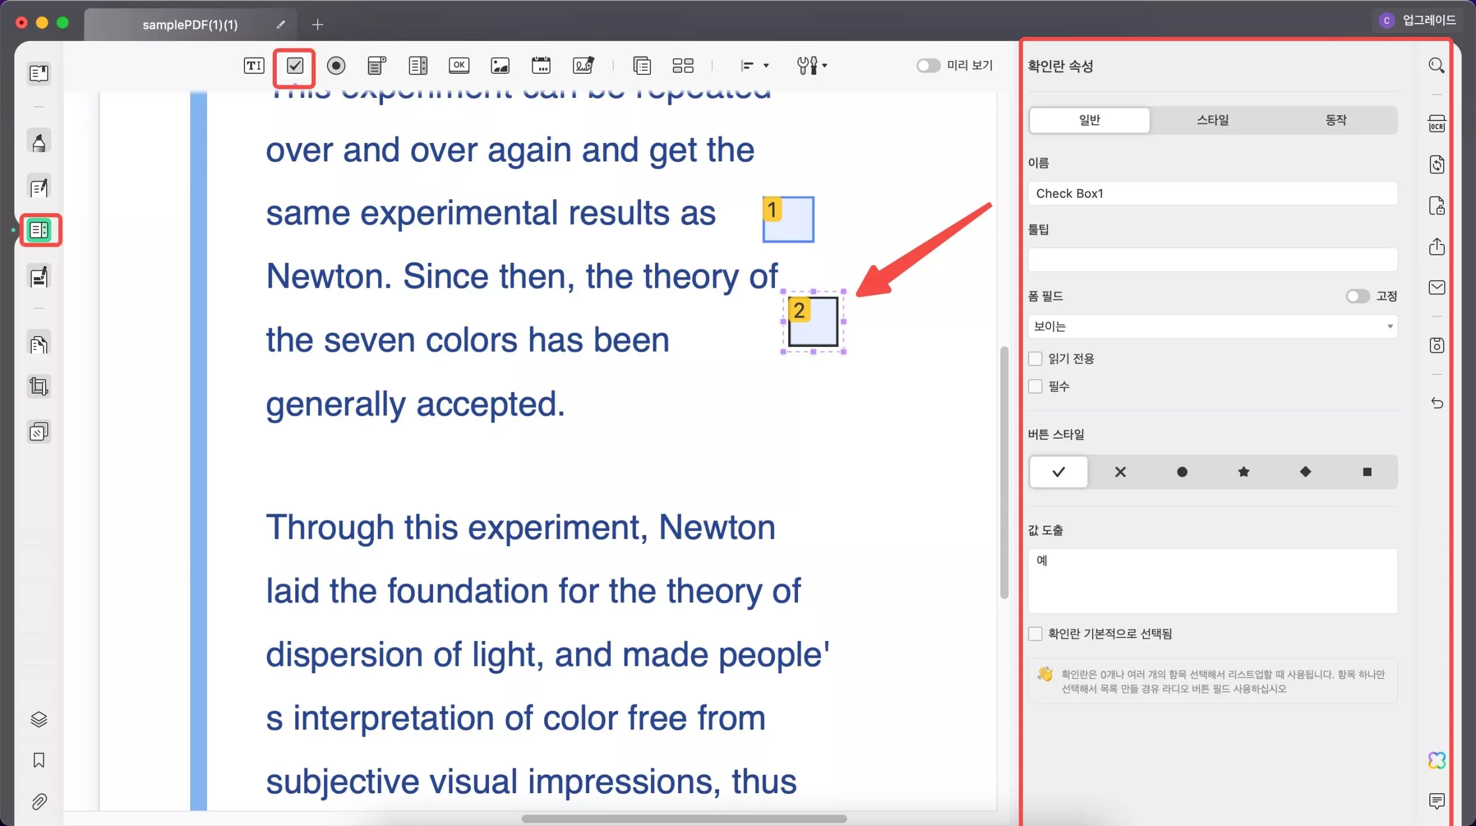Click the Save file icon
Viewport: 1476px width, 826px height.
1436,345
